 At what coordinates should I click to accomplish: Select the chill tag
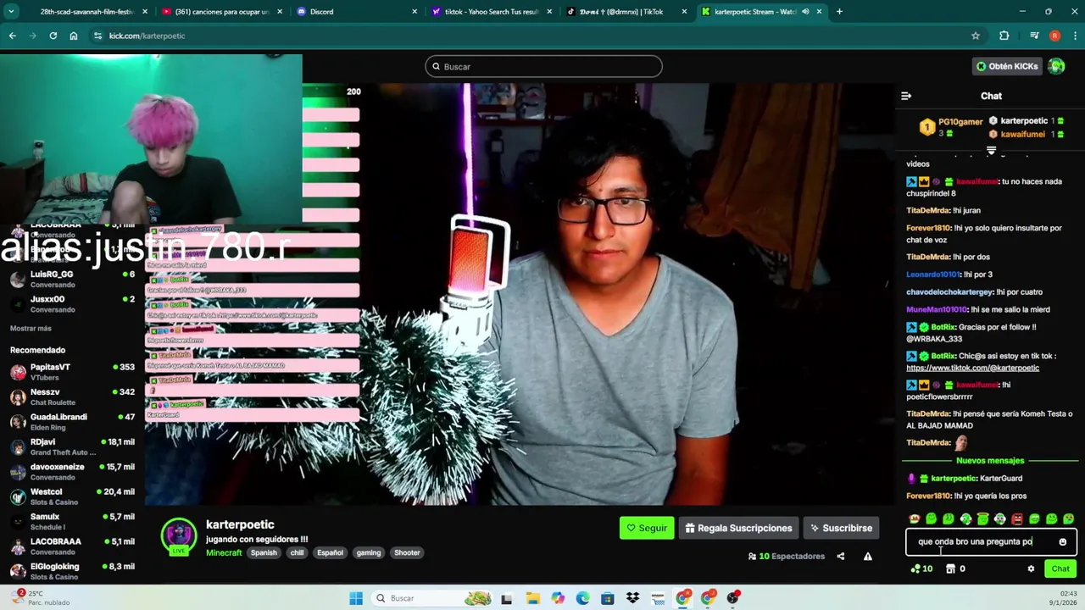point(297,552)
